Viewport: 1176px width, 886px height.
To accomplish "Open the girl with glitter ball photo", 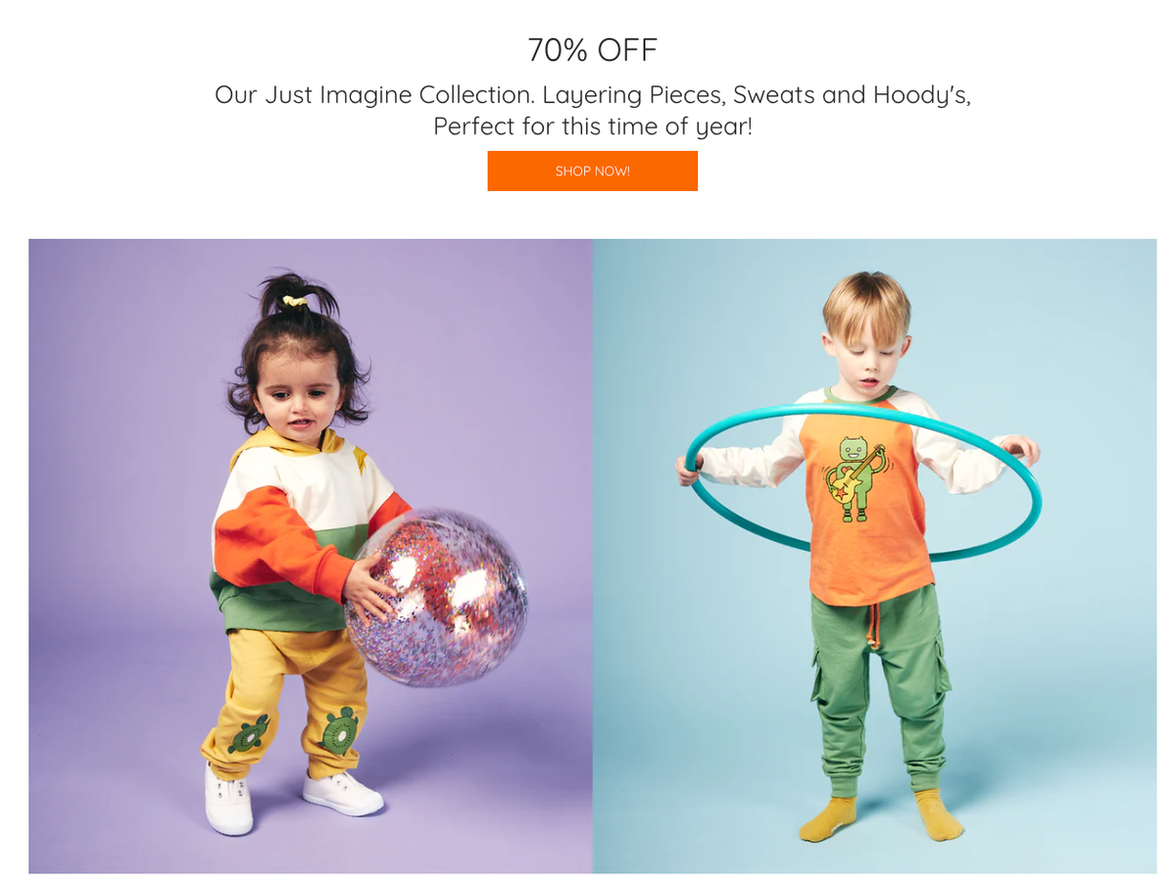I will 311,556.
